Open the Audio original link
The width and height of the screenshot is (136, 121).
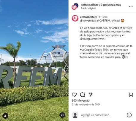pos(88,8)
